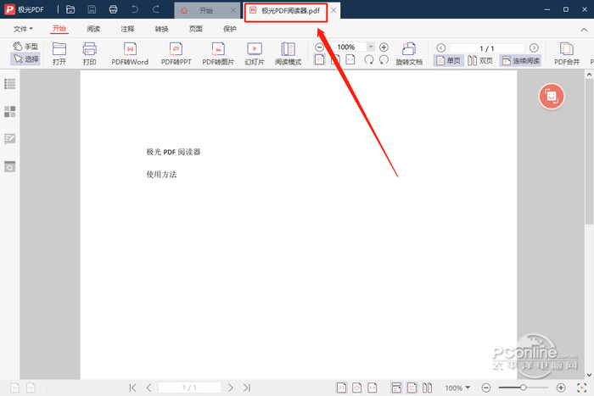The height and width of the screenshot is (396, 594).
Task: Select fit width icon in bottom bar
Action: click(373, 388)
